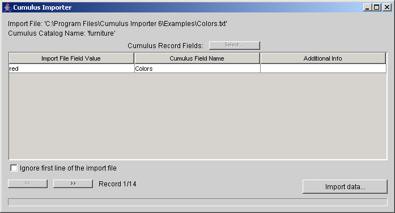Viewport: 395px width, 213px height.
Task: Click the Cumulus Field Name column header
Action: tap(197, 58)
